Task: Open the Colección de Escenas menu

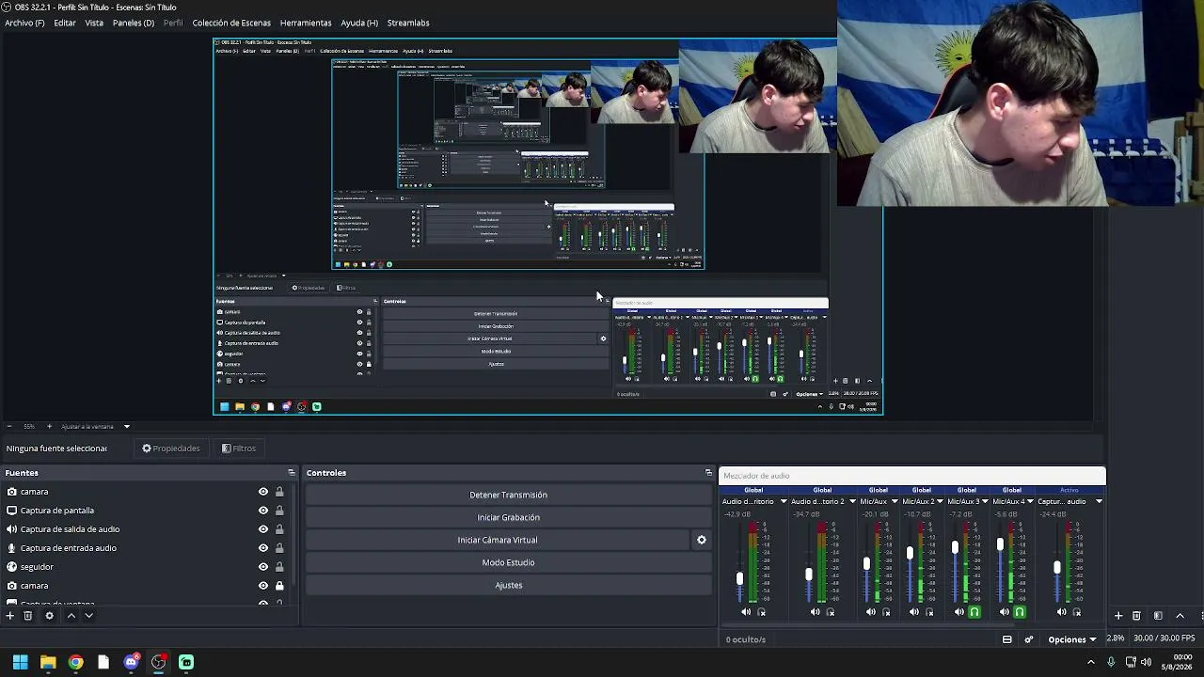Action: point(231,23)
